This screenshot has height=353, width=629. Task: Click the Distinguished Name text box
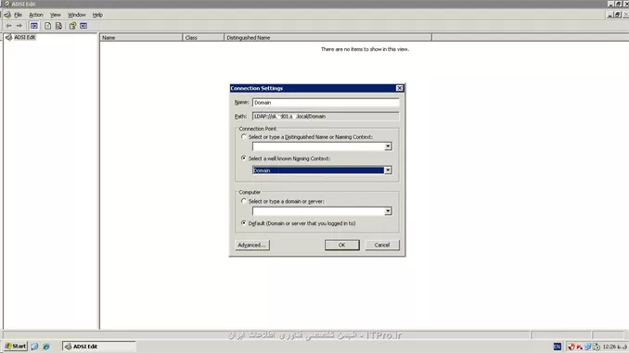click(x=318, y=146)
